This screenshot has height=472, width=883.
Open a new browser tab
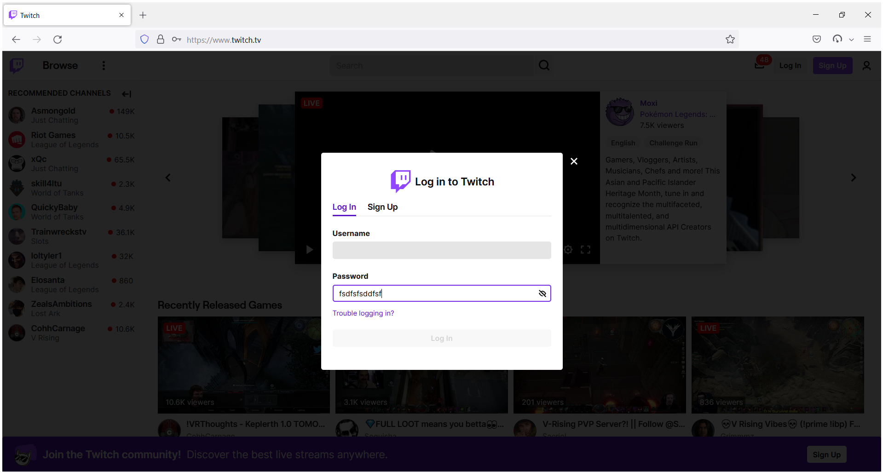[x=143, y=15]
